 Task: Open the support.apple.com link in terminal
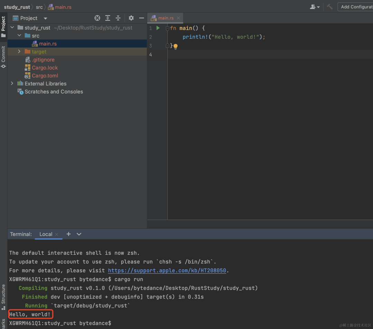click(167, 271)
